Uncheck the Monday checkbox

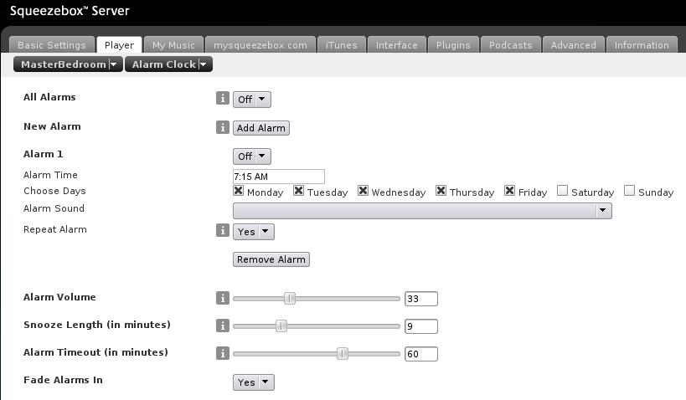pos(239,191)
